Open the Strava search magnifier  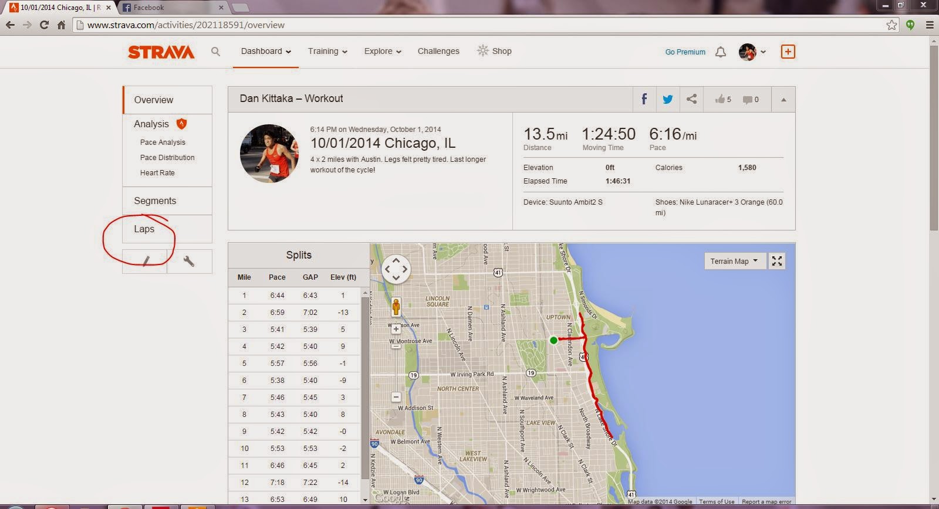pyautogui.click(x=215, y=52)
